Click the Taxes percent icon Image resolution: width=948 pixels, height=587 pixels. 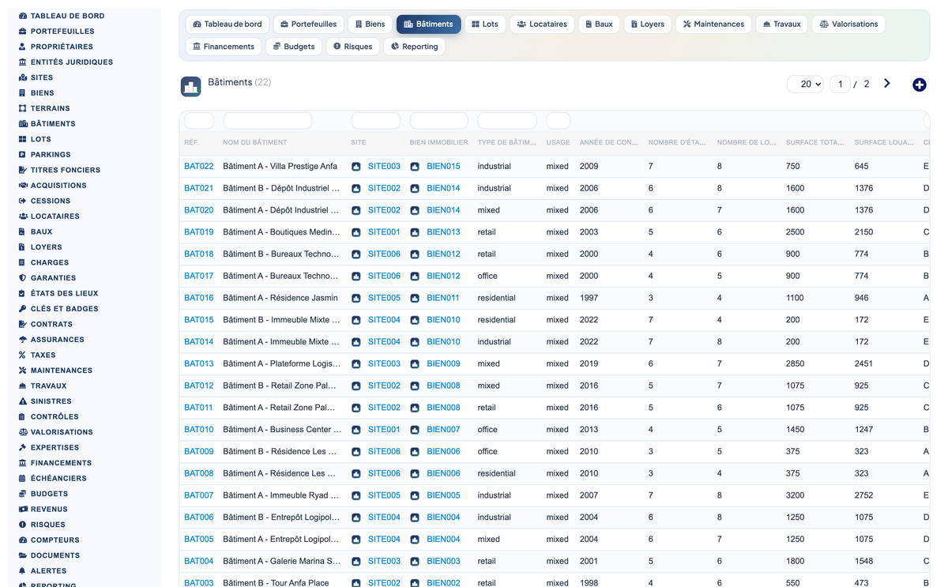tap(22, 355)
